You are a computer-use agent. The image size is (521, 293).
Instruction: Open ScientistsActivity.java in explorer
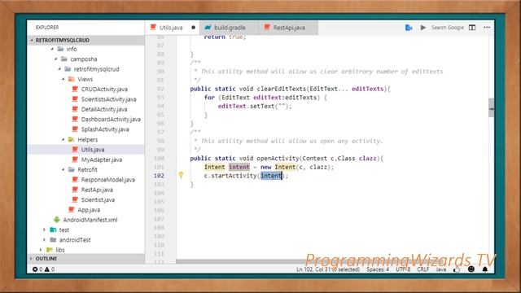108,99
